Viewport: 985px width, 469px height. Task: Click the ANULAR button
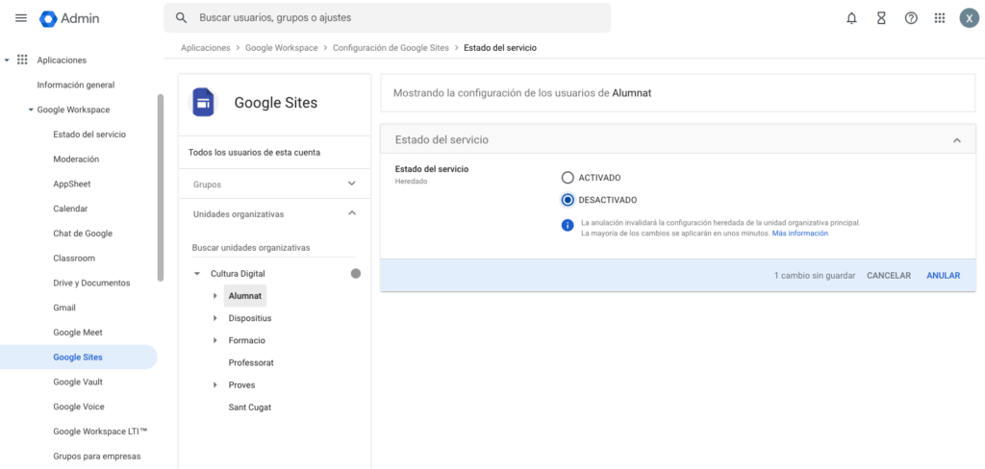[x=943, y=276]
